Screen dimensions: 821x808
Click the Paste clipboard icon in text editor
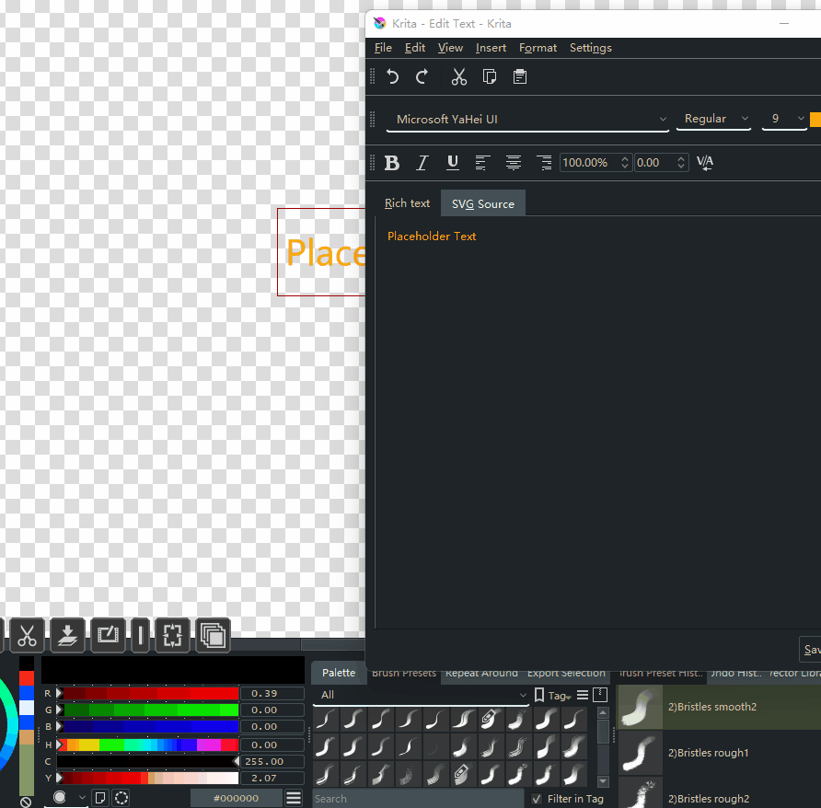pos(520,77)
